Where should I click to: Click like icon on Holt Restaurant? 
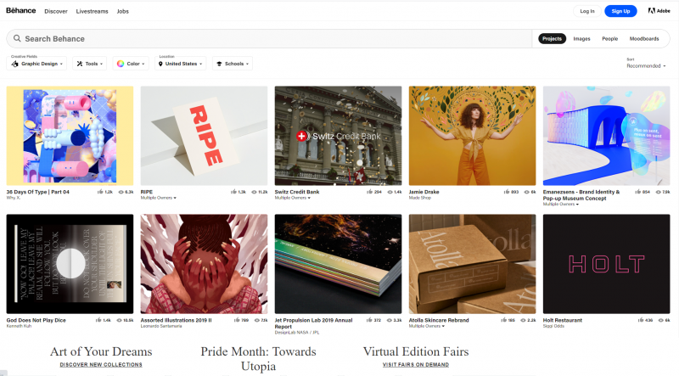[x=641, y=320]
